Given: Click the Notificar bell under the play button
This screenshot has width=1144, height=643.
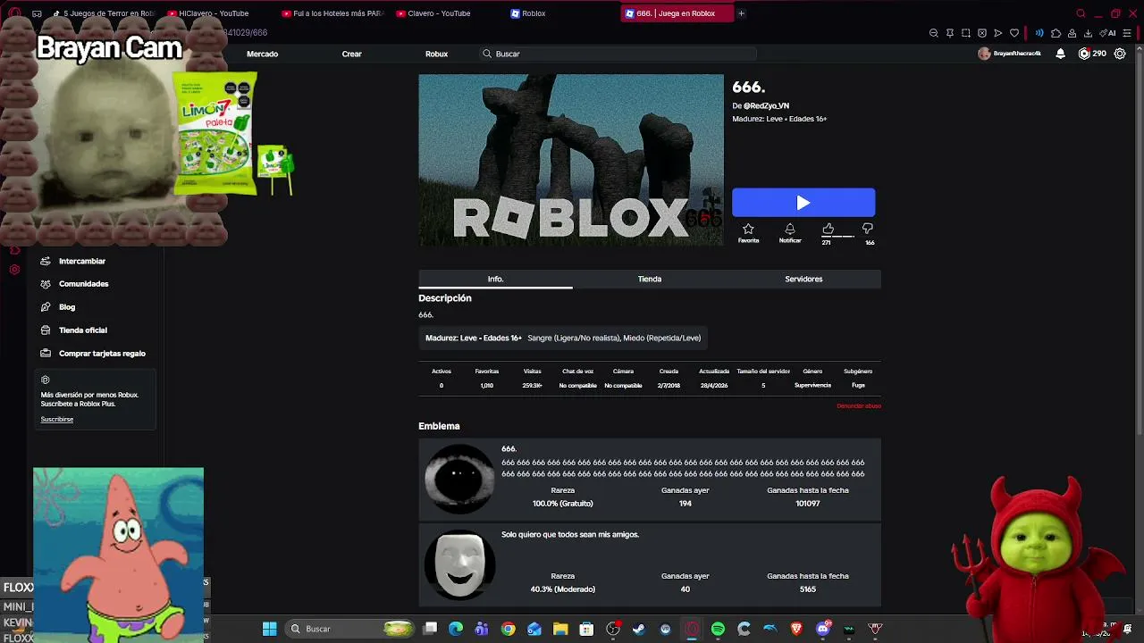Looking at the screenshot, I should [x=790, y=230].
